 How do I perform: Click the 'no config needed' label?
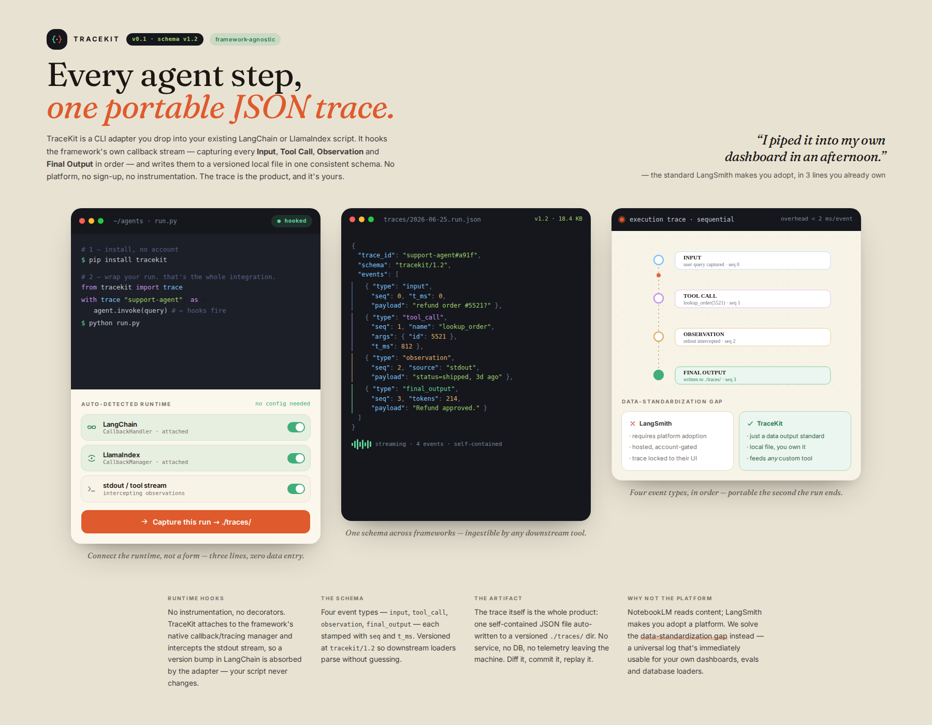tap(283, 403)
